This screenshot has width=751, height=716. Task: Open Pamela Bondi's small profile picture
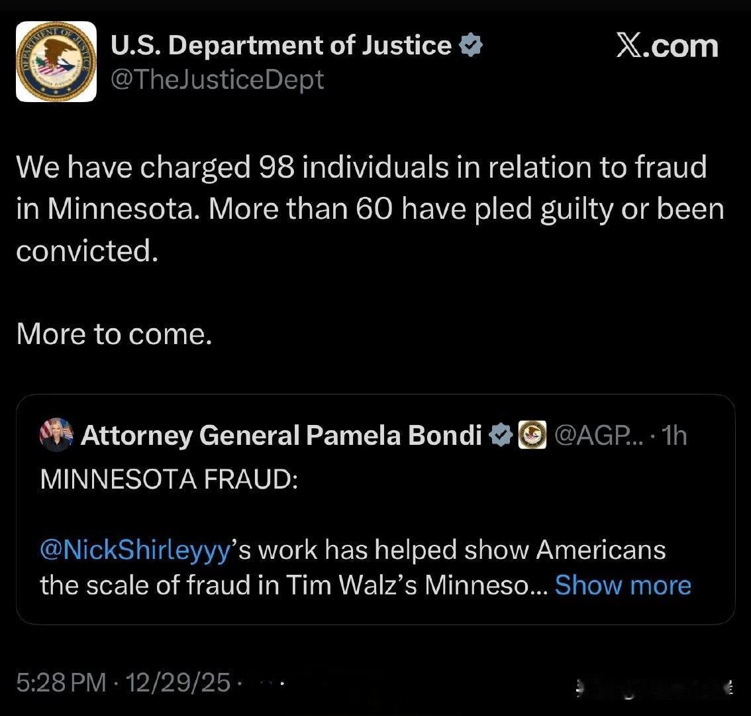coord(56,435)
